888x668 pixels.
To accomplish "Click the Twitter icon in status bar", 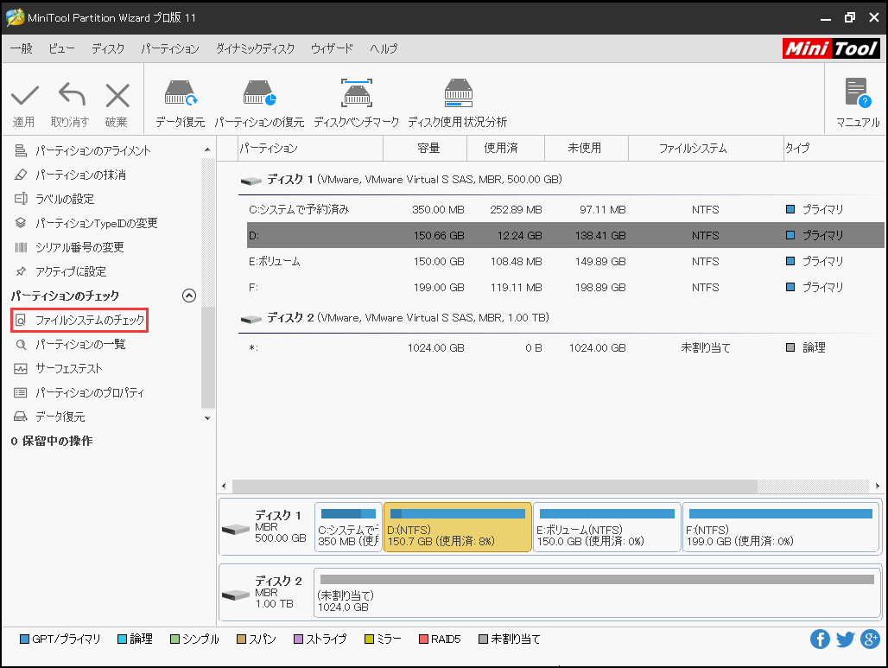I will [x=844, y=639].
